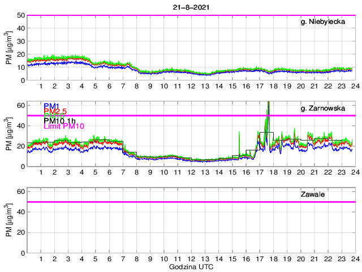Click the magenta limit line in Zawale chart
This screenshot has width=362, height=272.
(x=191, y=202)
